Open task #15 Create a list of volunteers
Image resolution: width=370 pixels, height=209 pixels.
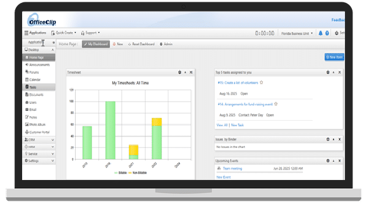[x=238, y=83]
